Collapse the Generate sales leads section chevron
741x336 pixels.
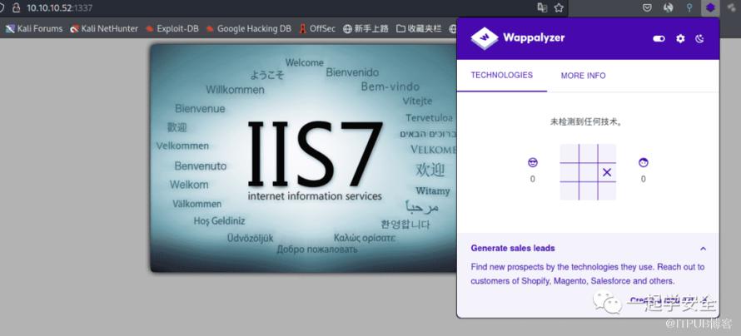click(x=704, y=249)
